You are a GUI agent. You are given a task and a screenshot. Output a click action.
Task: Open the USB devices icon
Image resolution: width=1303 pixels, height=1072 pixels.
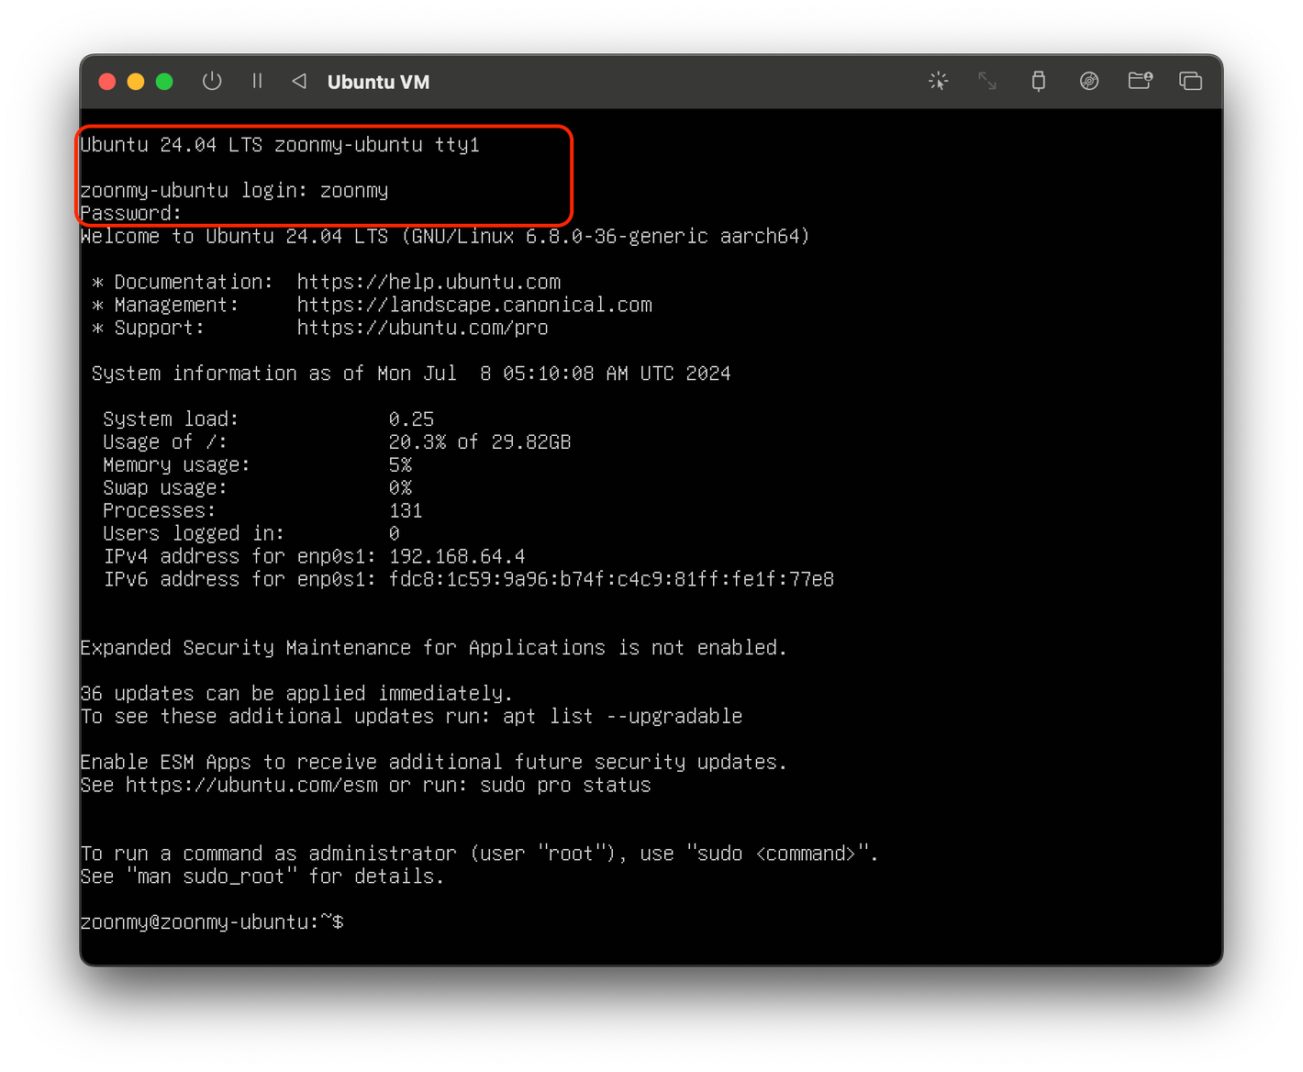point(1038,82)
